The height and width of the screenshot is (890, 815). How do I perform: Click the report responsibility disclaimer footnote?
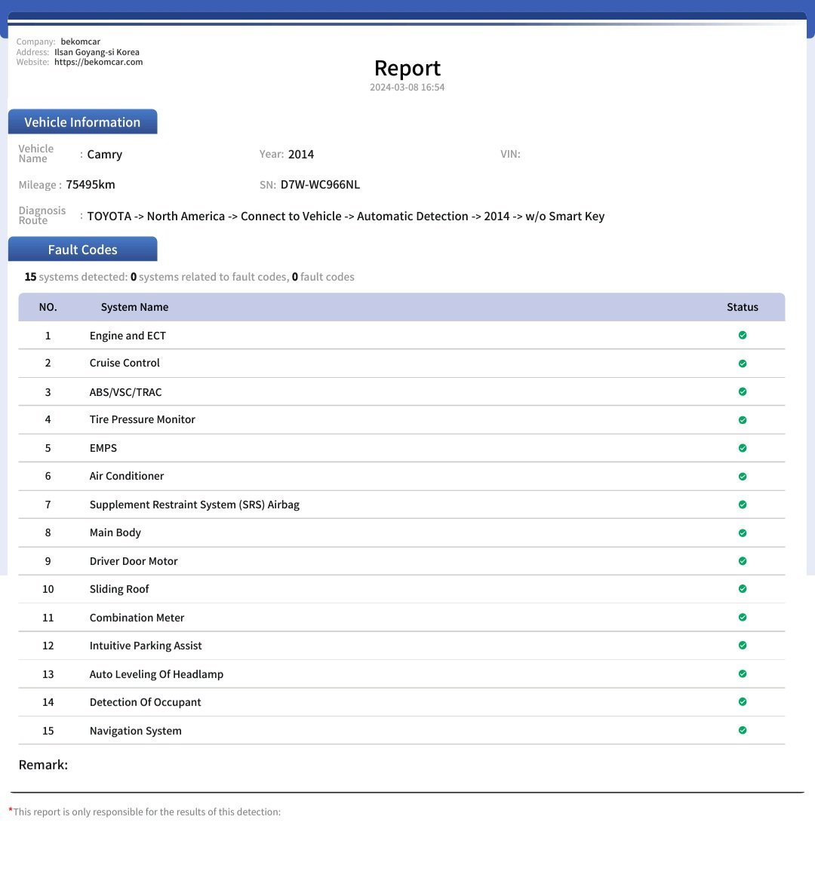click(x=145, y=812)
